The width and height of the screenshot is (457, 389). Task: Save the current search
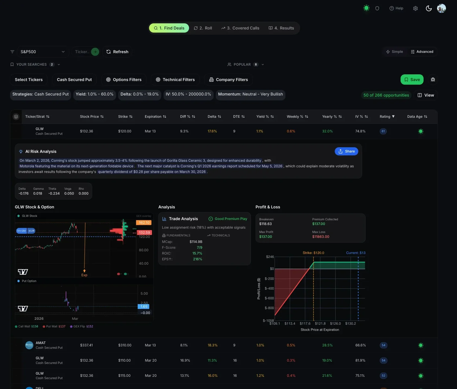coord(412,79)
